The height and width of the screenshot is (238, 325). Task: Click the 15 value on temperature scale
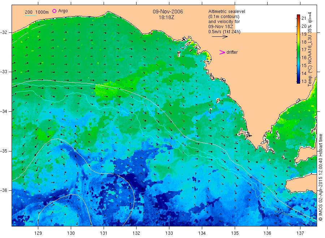pyautogui.click(x=304, y=65)
